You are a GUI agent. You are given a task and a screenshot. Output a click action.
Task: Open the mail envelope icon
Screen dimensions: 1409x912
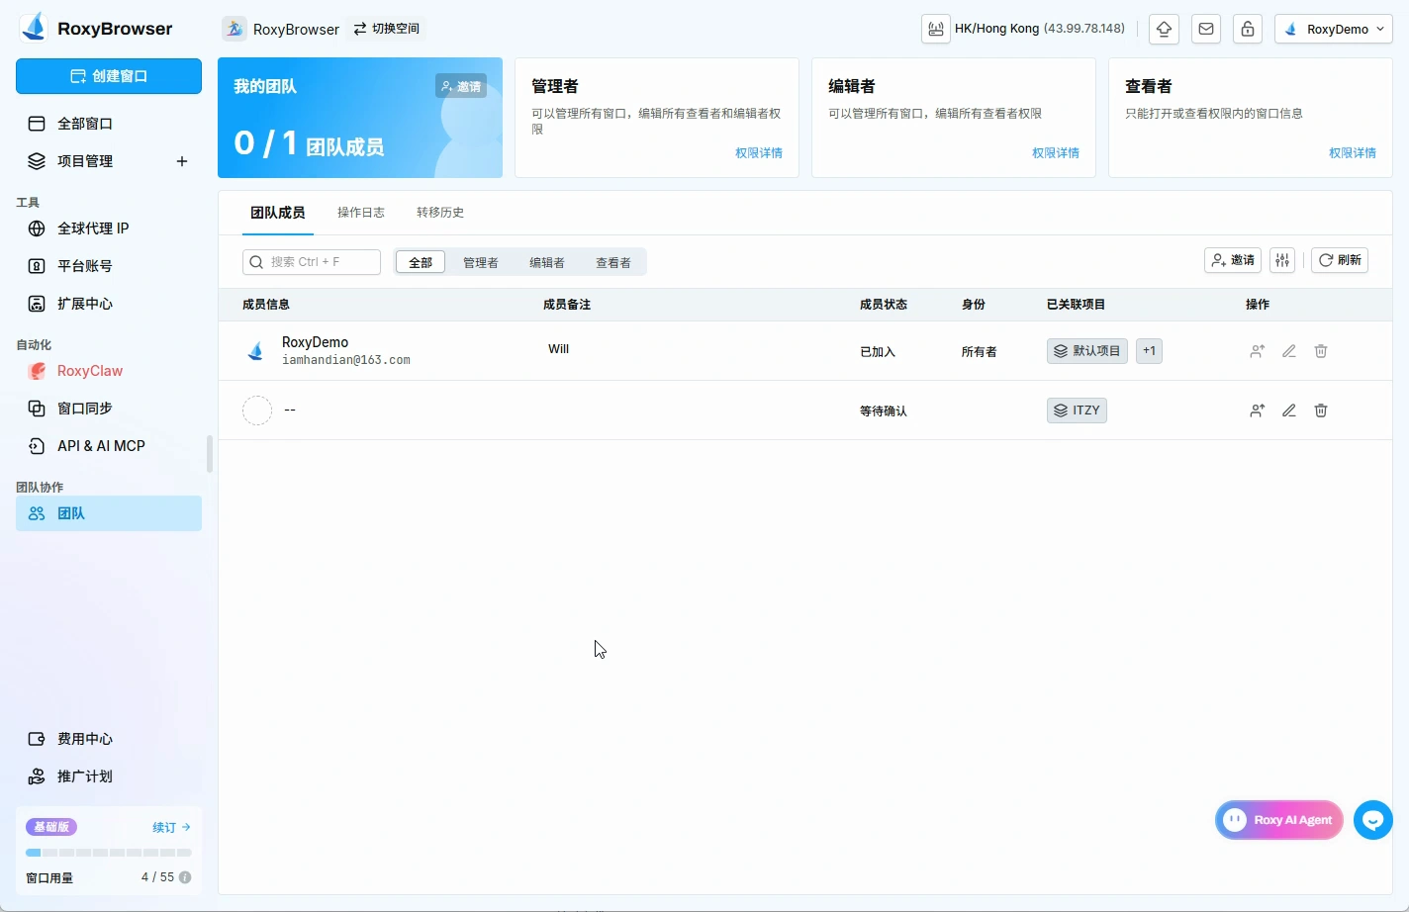pos(1206,29)
